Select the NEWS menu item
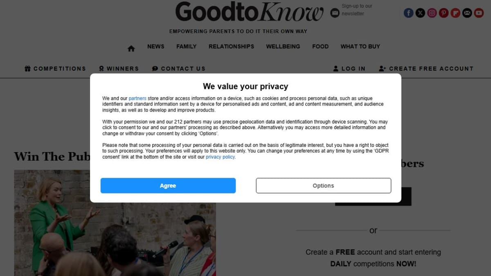The width and height of the screenshot is (491, 276). pos(156,47)
